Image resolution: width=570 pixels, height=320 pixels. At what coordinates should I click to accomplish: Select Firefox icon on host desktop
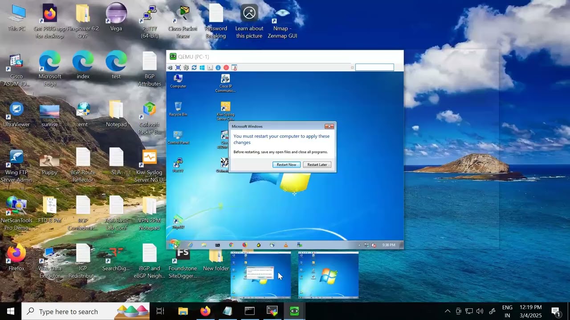coord(16,258)
